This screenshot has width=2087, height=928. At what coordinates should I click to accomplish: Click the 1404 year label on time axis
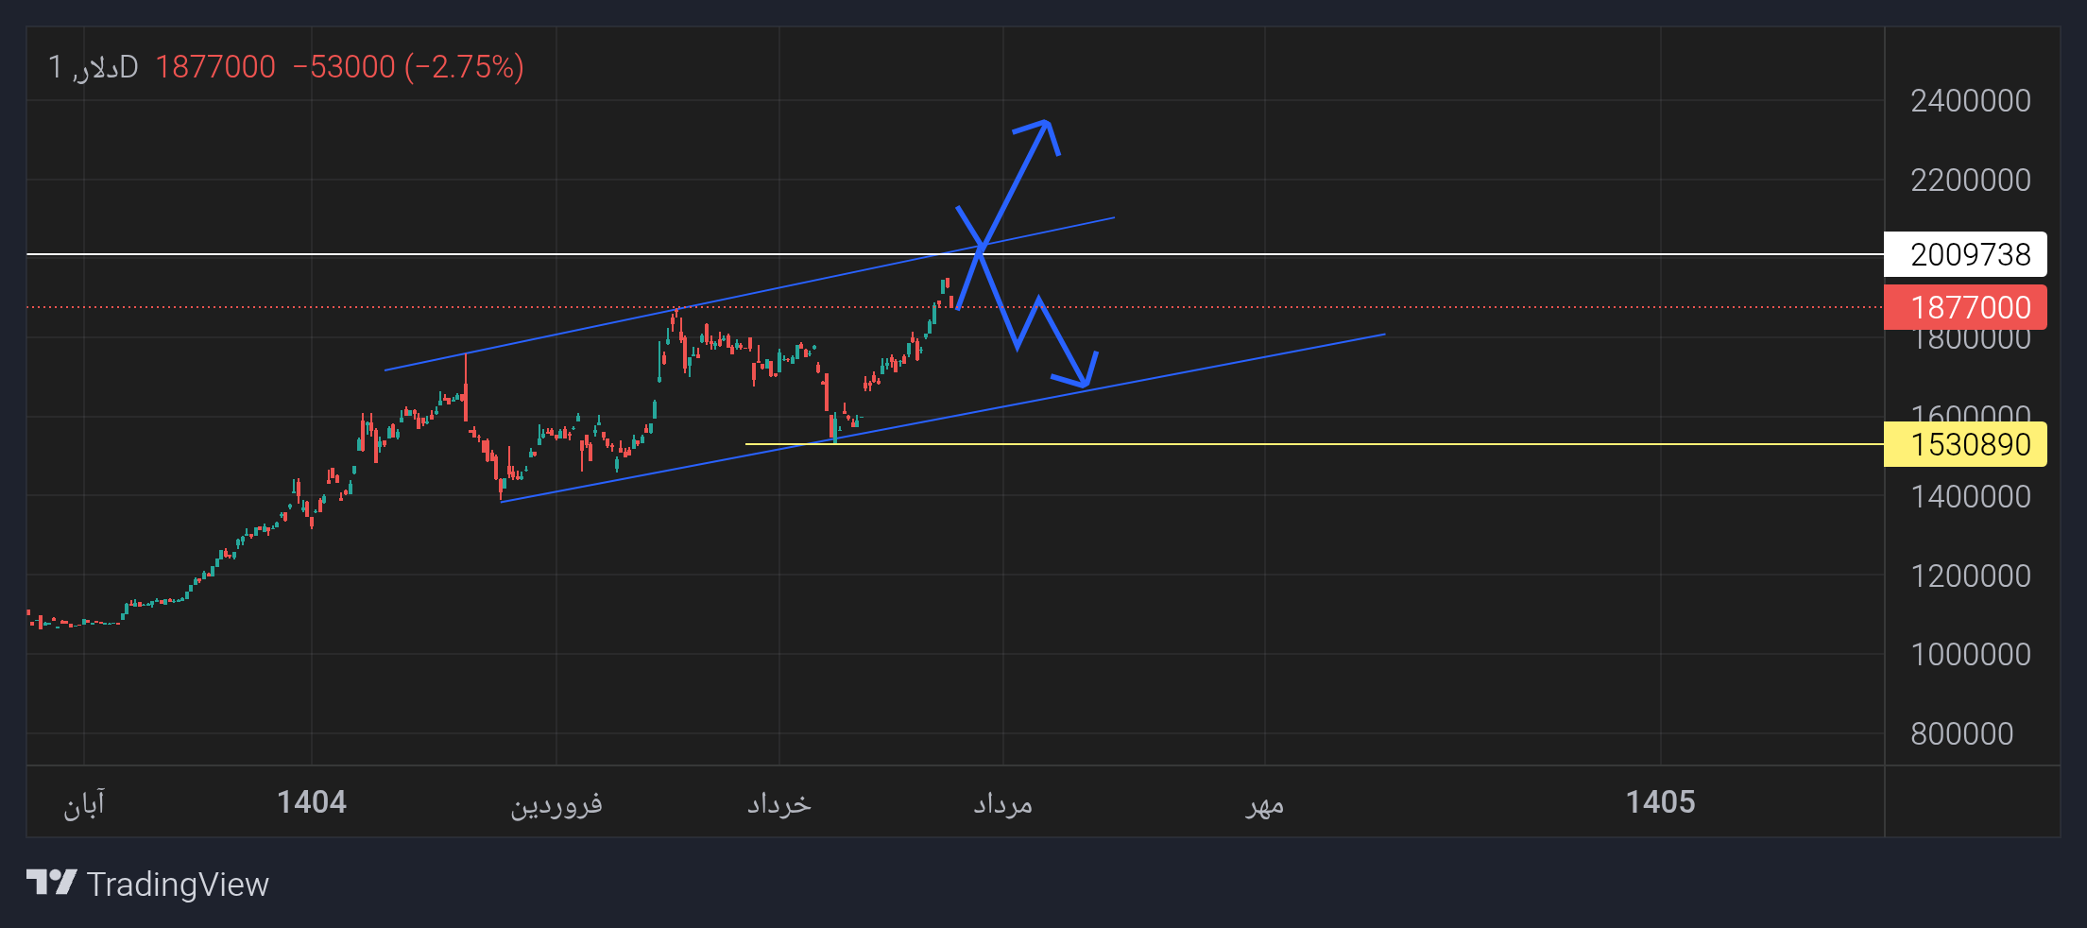(x=312, y=802)
